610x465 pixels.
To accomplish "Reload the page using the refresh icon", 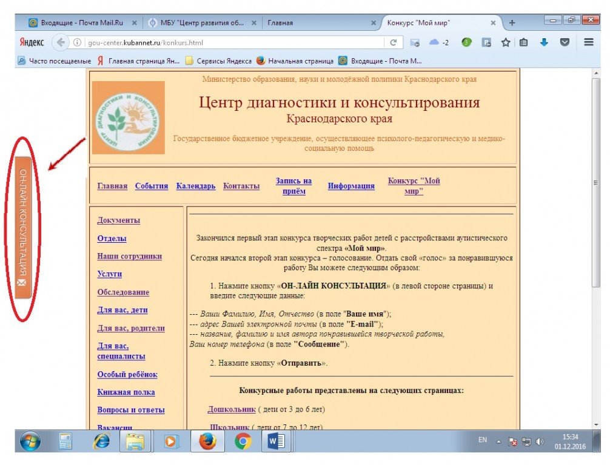I will tap(394, 42).
